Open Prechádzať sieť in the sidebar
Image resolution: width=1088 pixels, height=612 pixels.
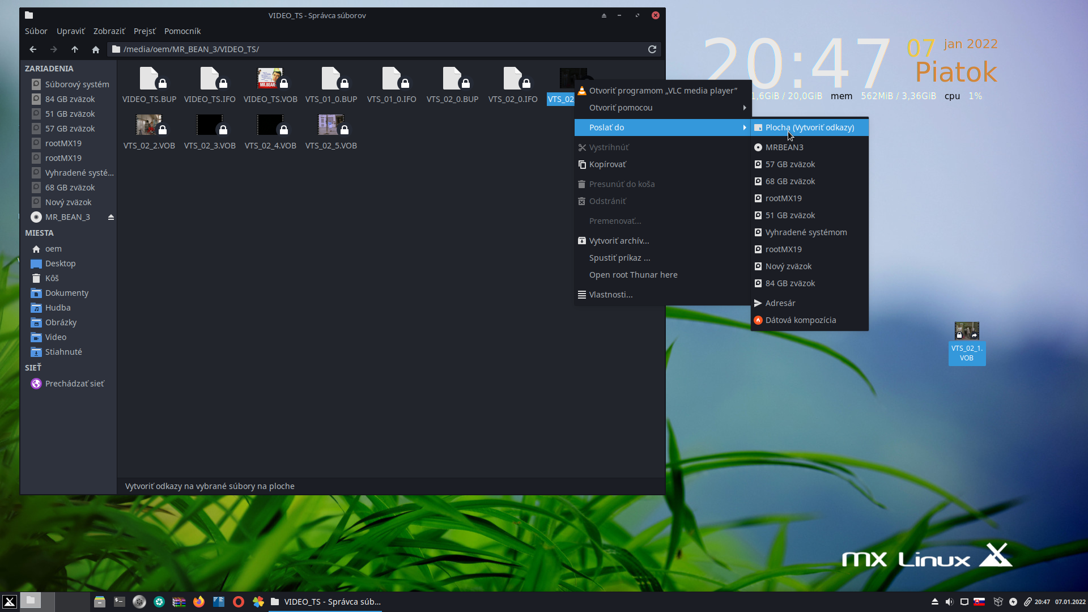[74, 384]
